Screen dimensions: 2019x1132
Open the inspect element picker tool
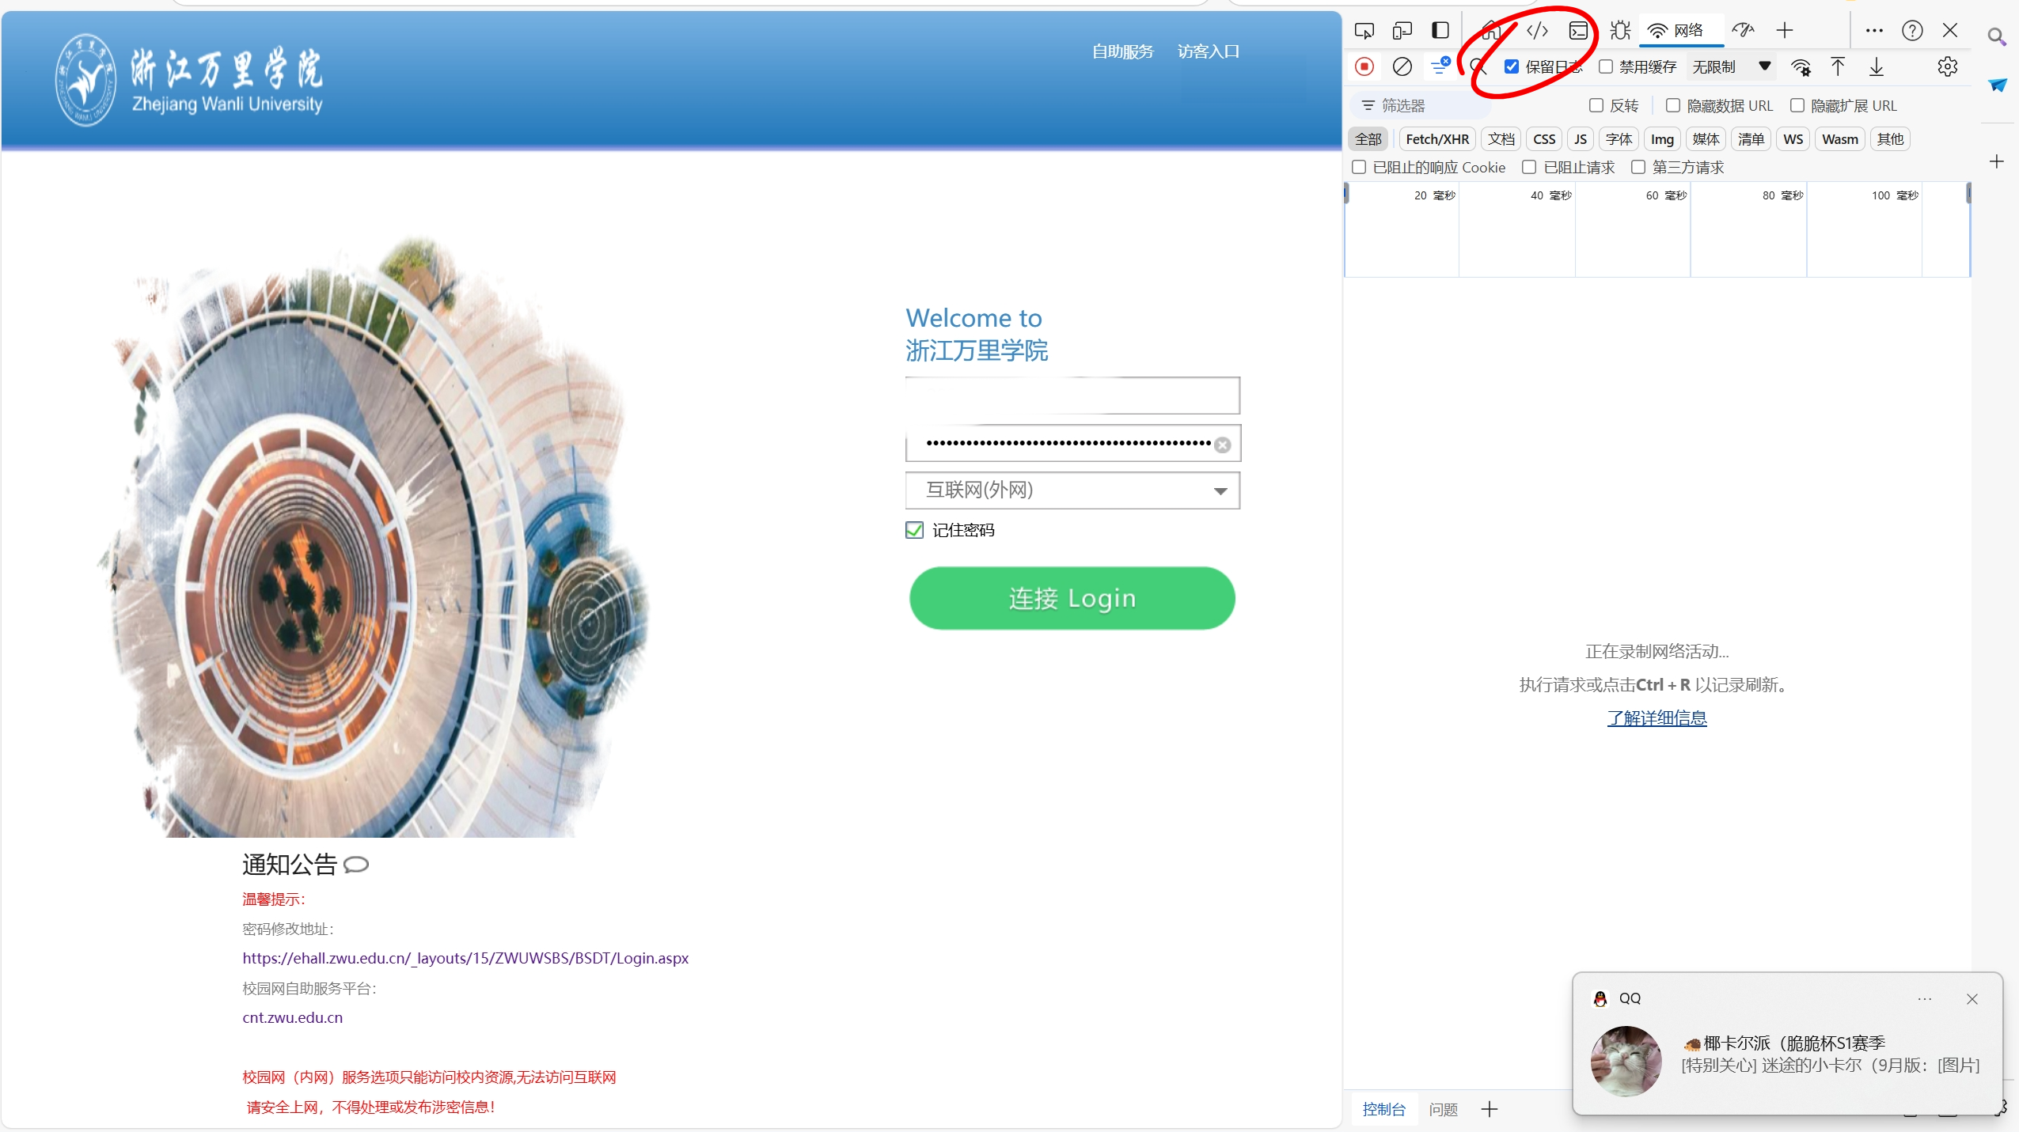tap(1364, 30)
